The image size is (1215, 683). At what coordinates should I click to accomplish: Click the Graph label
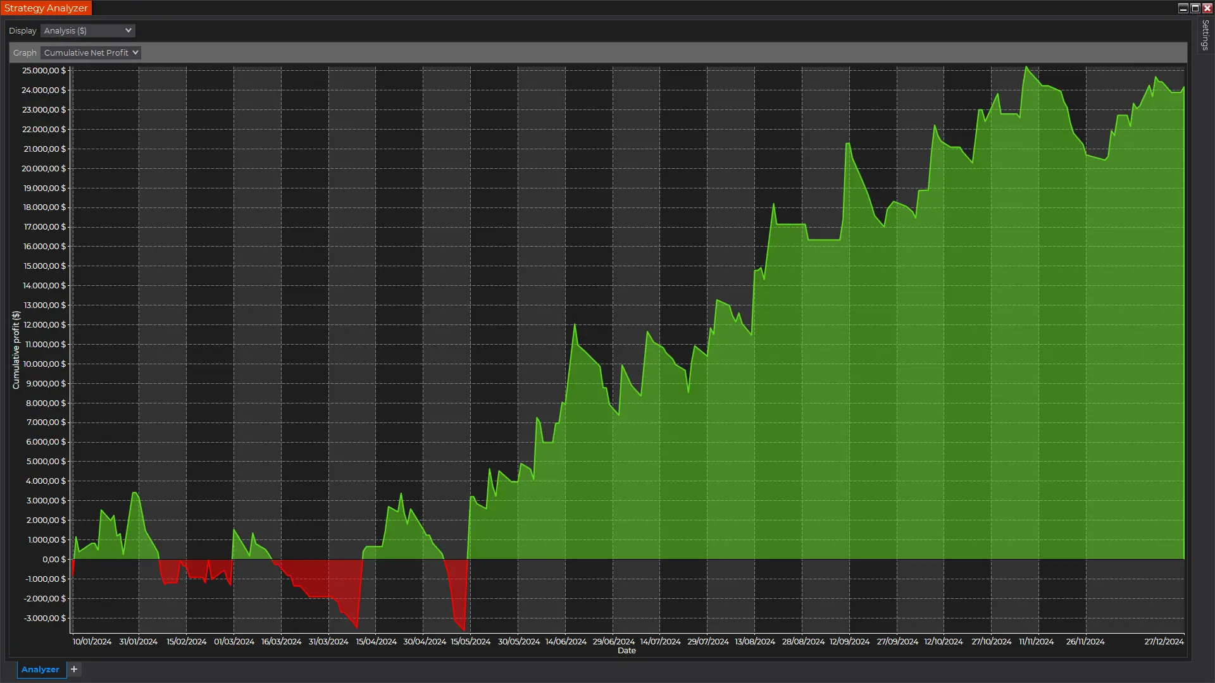click(25, 52)
